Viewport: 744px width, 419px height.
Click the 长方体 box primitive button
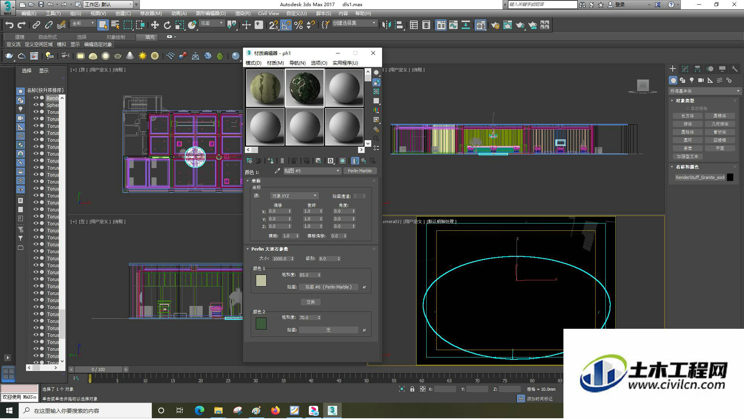tap(687, 116)
